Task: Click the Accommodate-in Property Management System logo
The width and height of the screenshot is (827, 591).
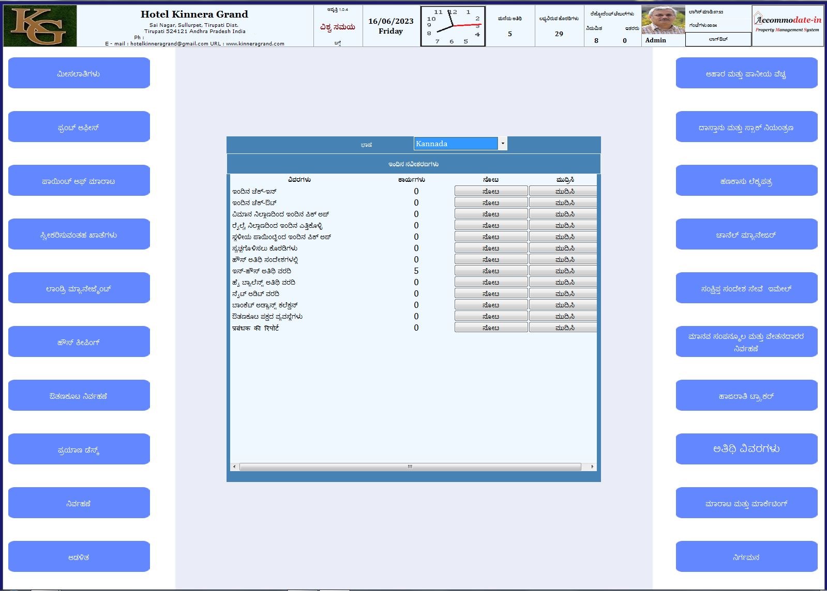Action: pyautogui.click(x=788, y=26)
